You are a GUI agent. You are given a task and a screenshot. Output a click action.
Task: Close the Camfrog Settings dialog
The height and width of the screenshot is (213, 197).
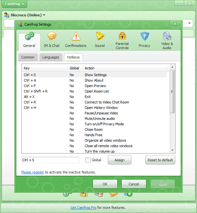tap(175, 24)
